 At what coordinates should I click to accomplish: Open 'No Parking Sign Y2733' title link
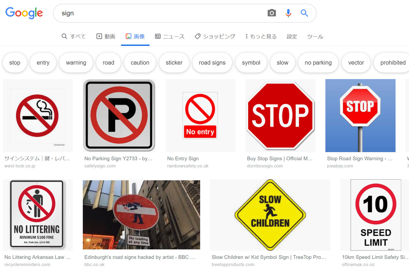coord(118,158)
